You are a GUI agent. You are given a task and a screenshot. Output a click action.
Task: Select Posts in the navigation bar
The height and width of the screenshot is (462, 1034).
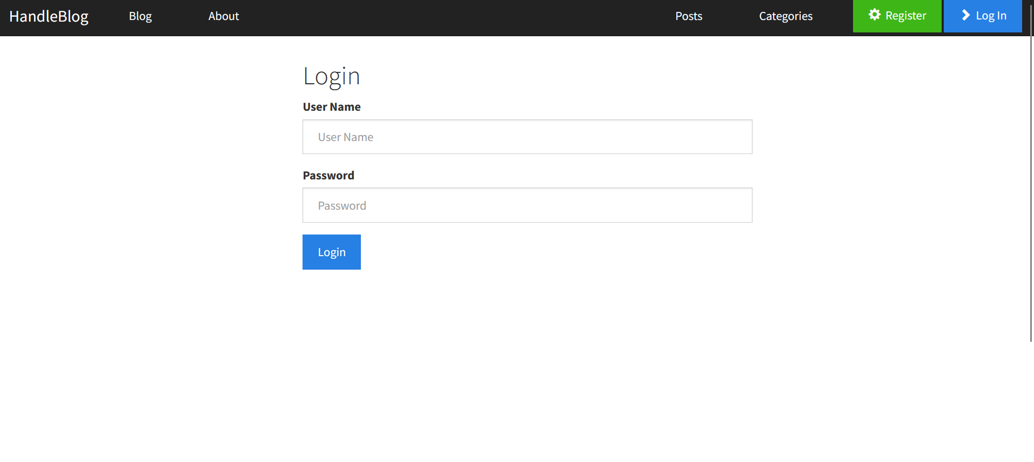688,16
